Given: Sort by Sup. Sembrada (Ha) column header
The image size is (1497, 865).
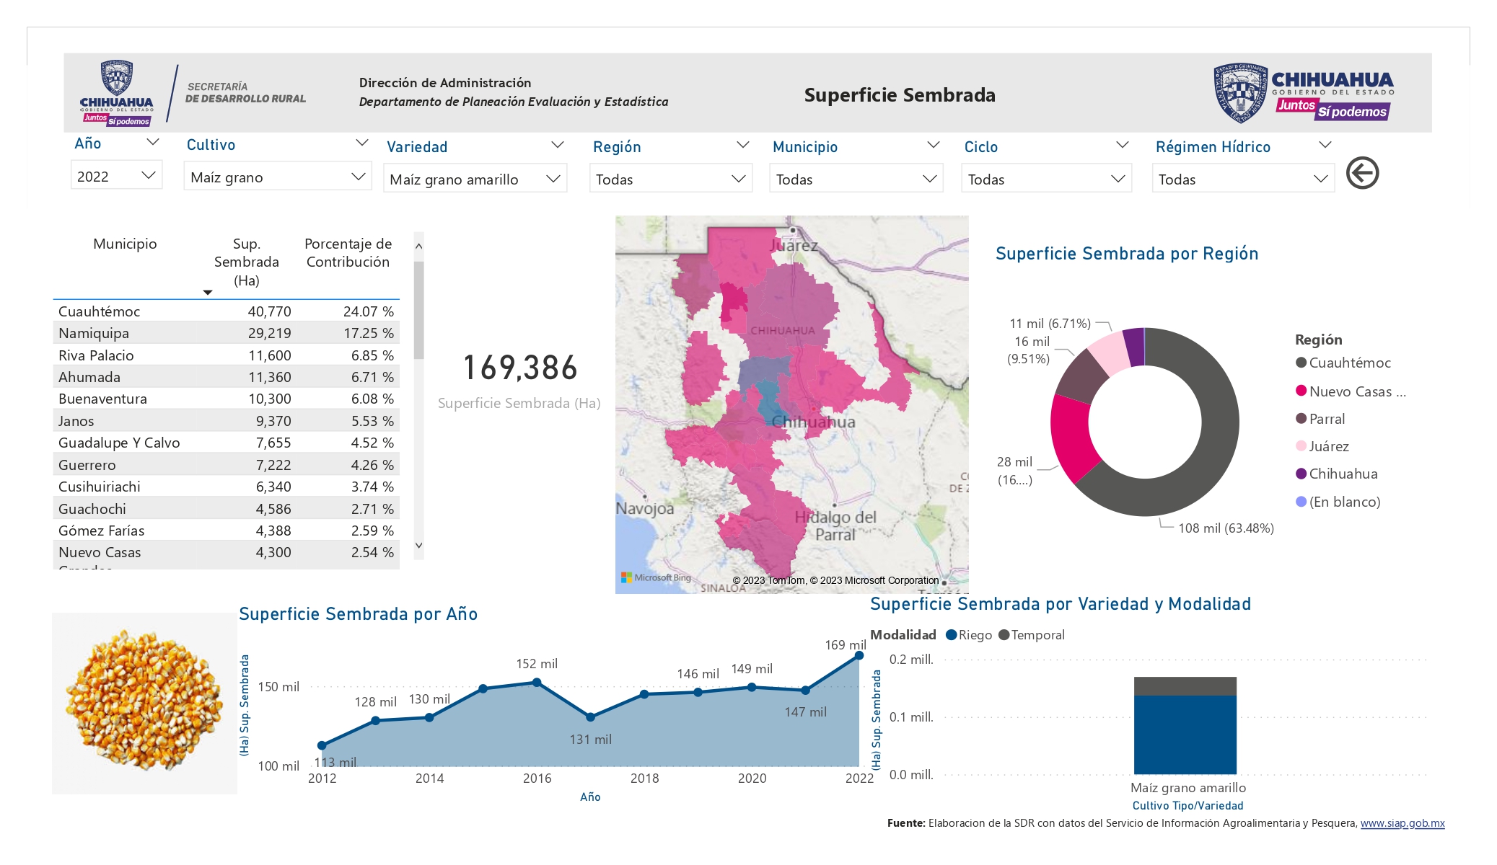Looking at the screenshot, I should (246, 262).
